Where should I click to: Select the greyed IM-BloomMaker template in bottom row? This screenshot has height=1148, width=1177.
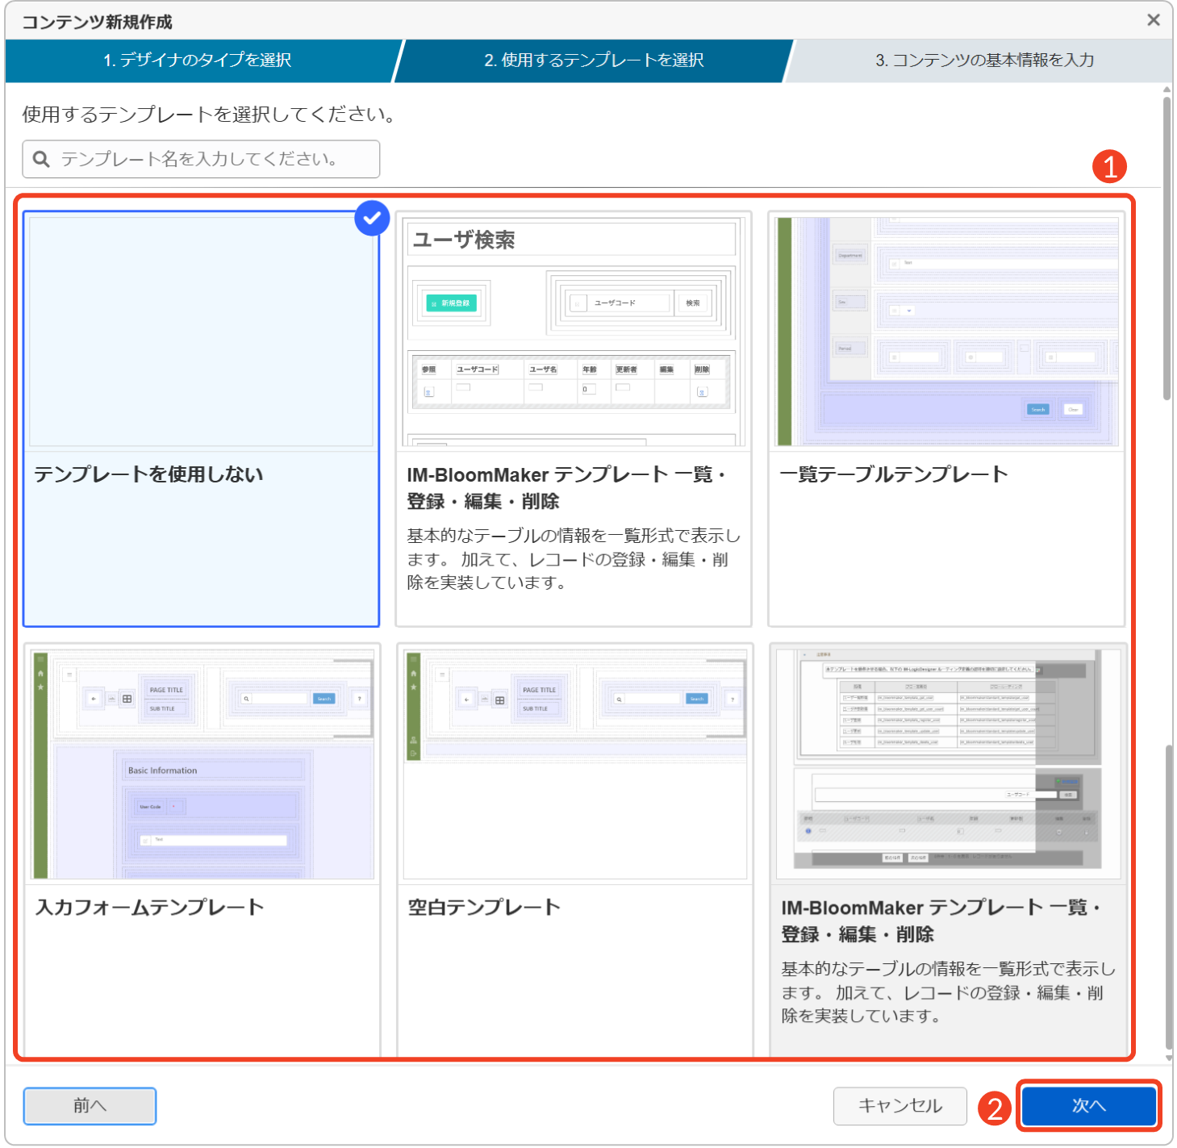click(948, 764)
